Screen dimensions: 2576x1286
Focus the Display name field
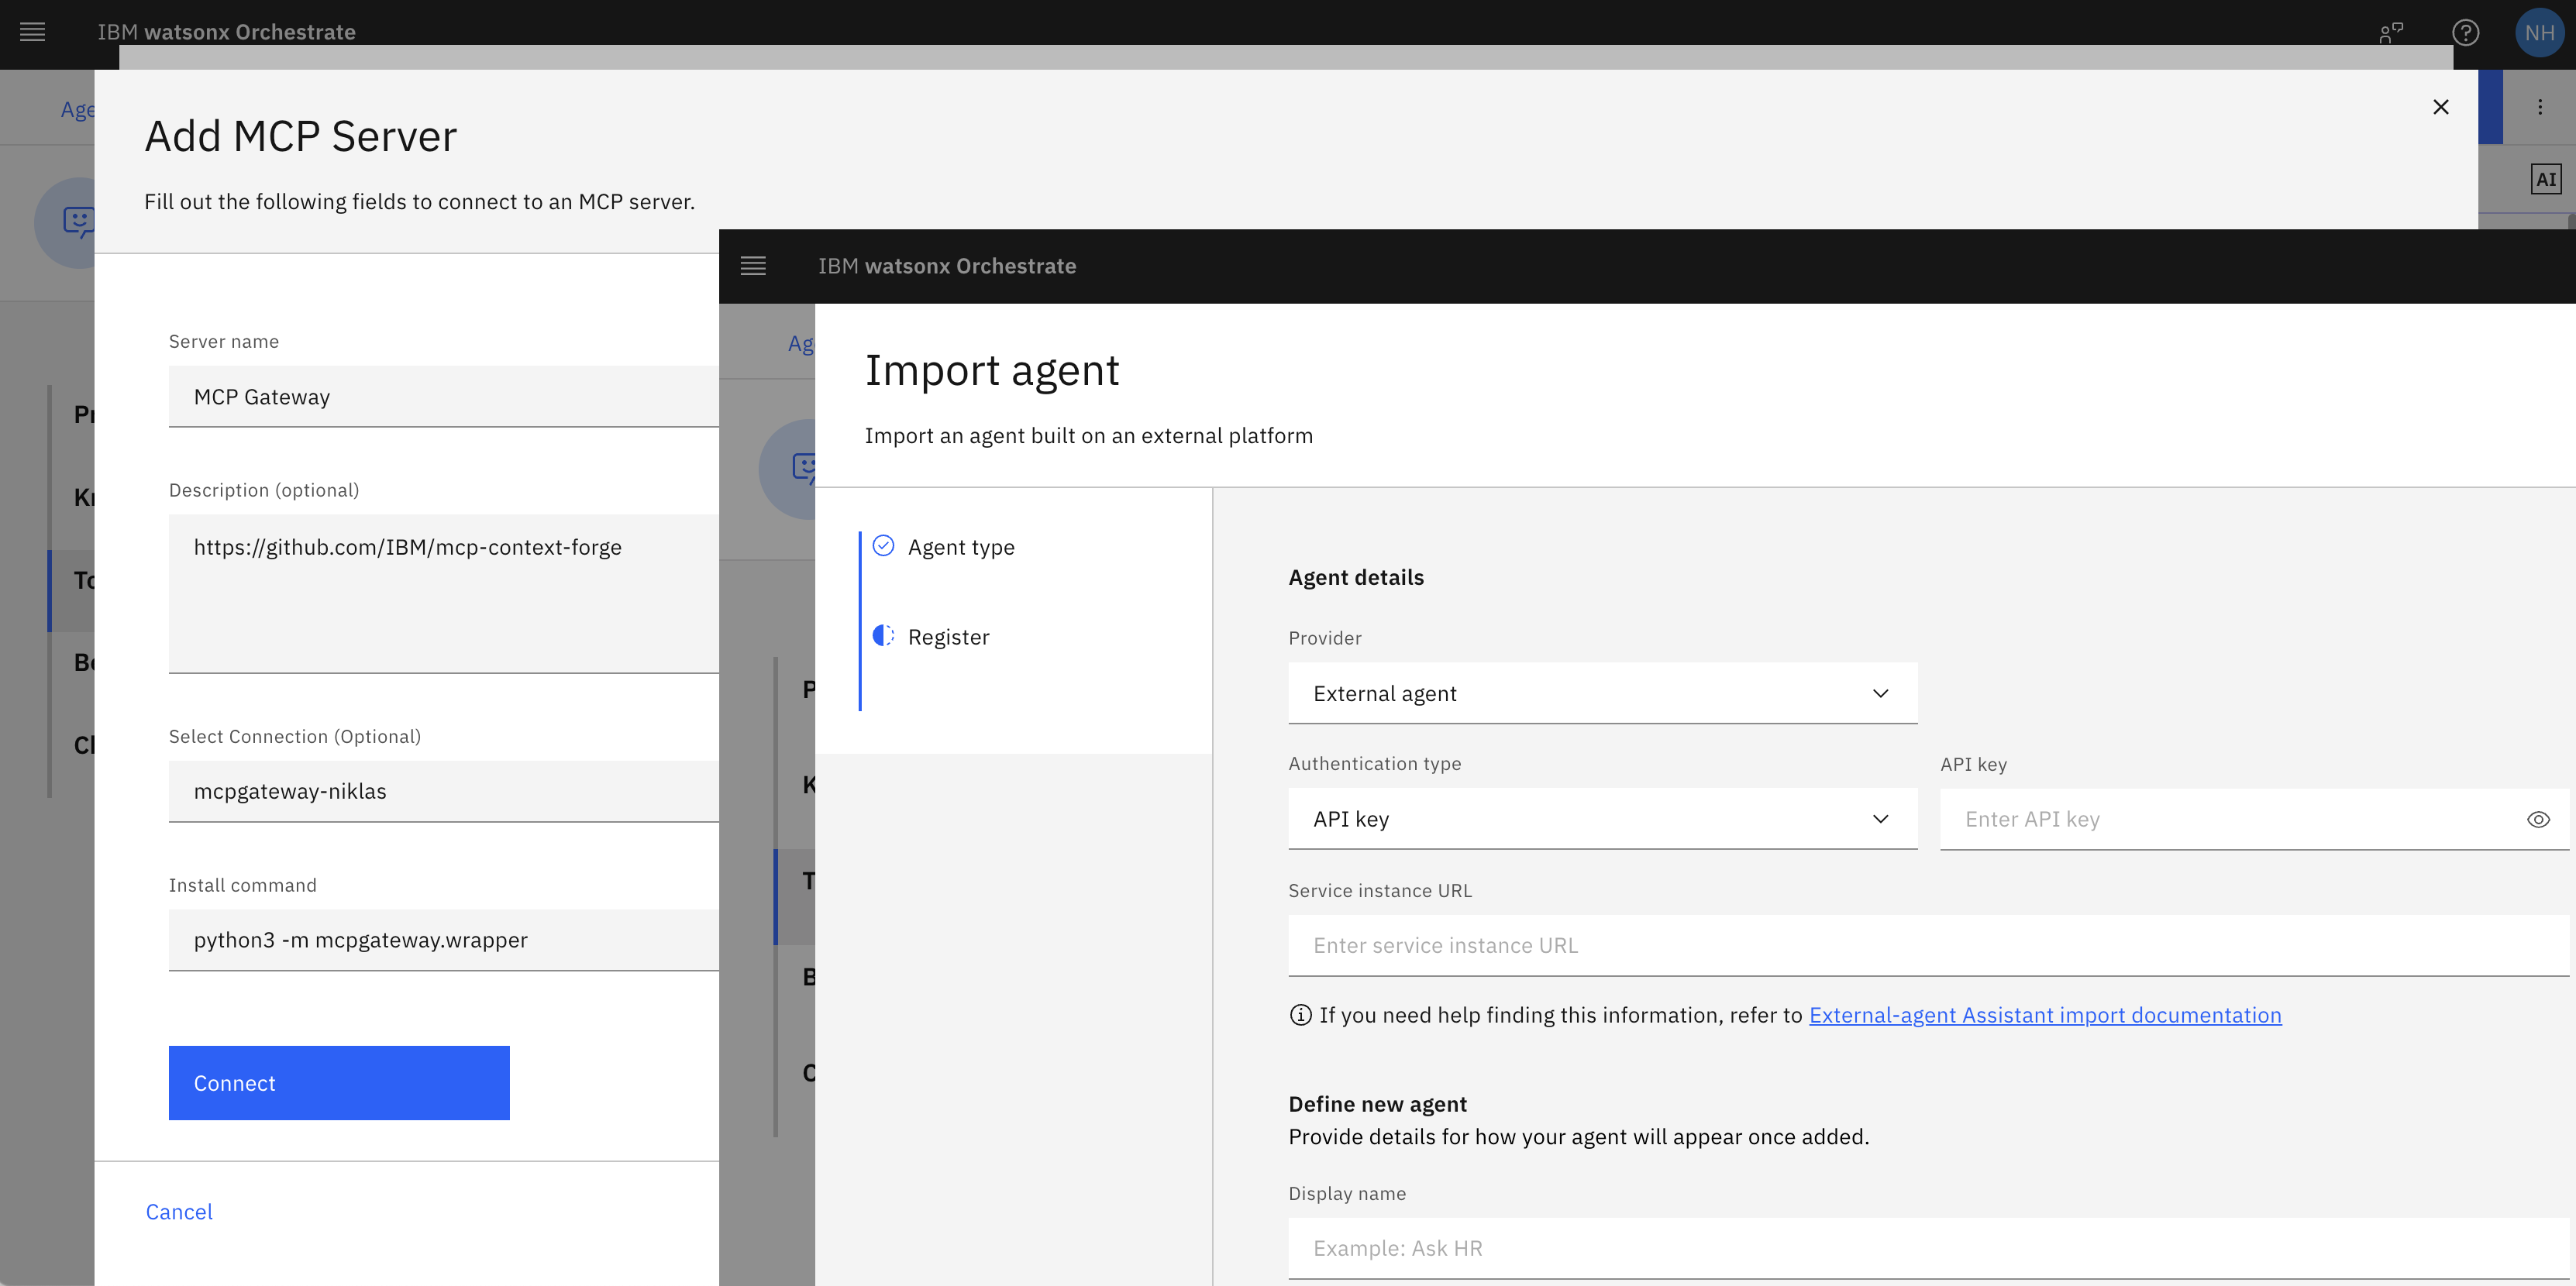click(x=1928, y=1248)
